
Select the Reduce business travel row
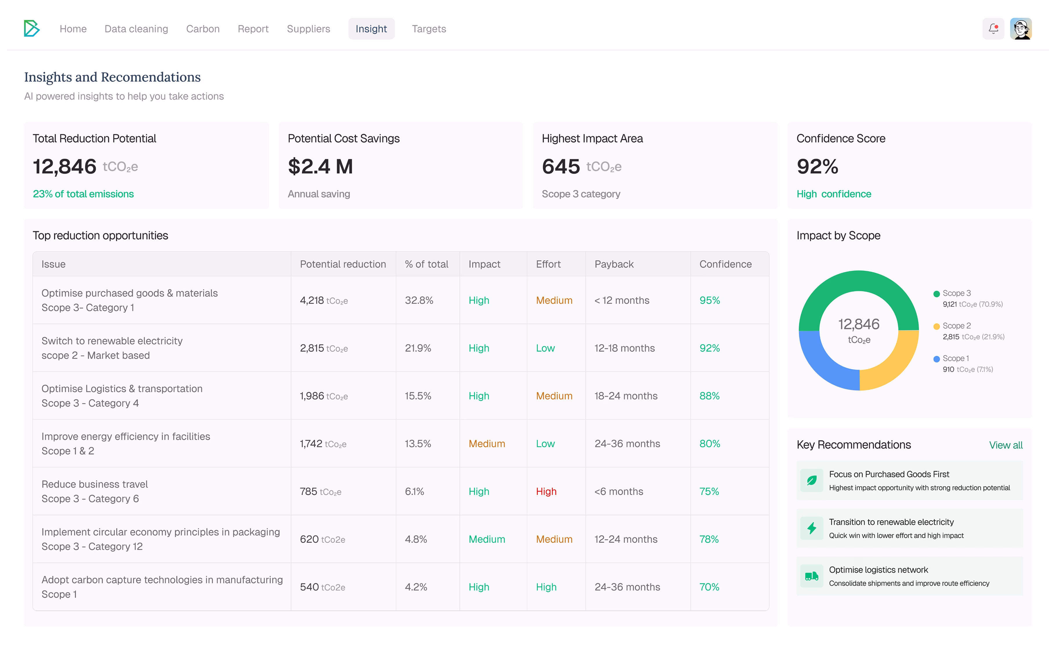tap(400, 491)
